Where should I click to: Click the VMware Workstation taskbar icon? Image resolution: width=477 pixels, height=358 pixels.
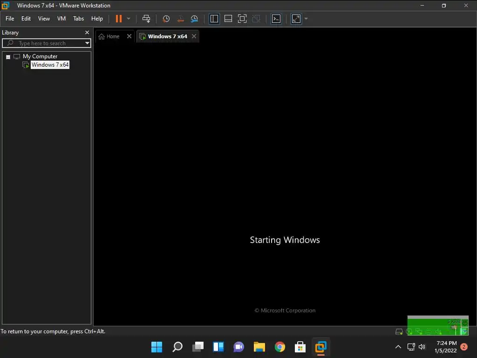320,347
